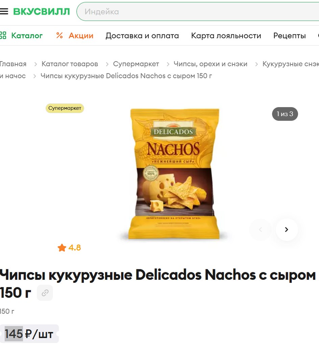
Task: Navigate to Каталог товаров breadcrumb
Action: pyautogui.click(x=70, y=64)
